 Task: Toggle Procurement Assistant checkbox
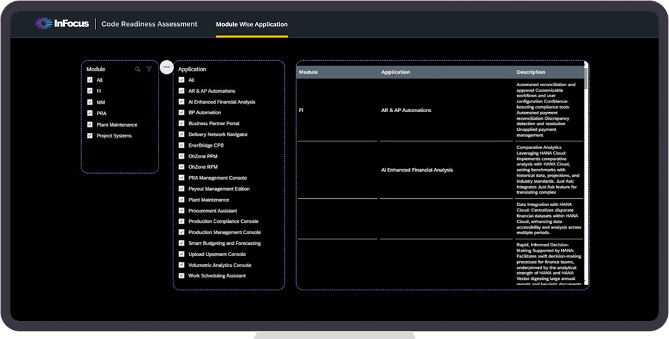181,211
